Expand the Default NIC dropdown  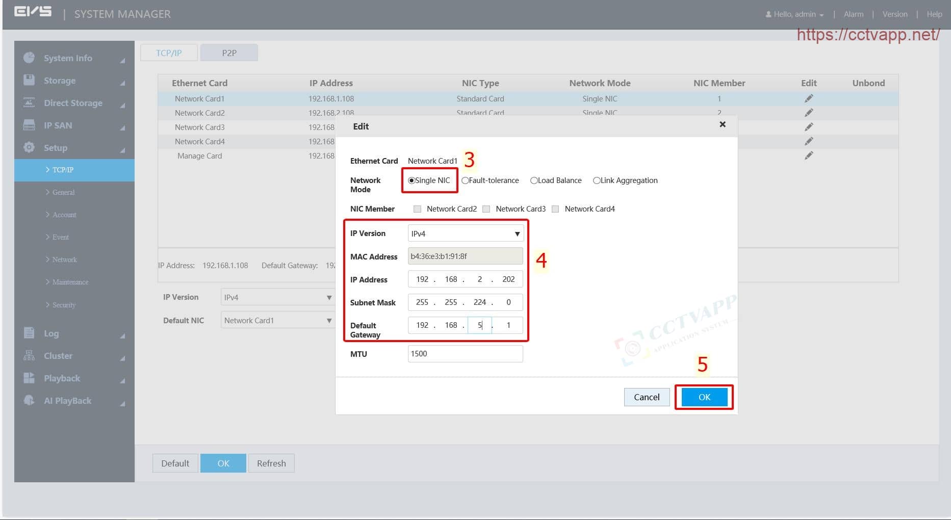pos(277,321)
